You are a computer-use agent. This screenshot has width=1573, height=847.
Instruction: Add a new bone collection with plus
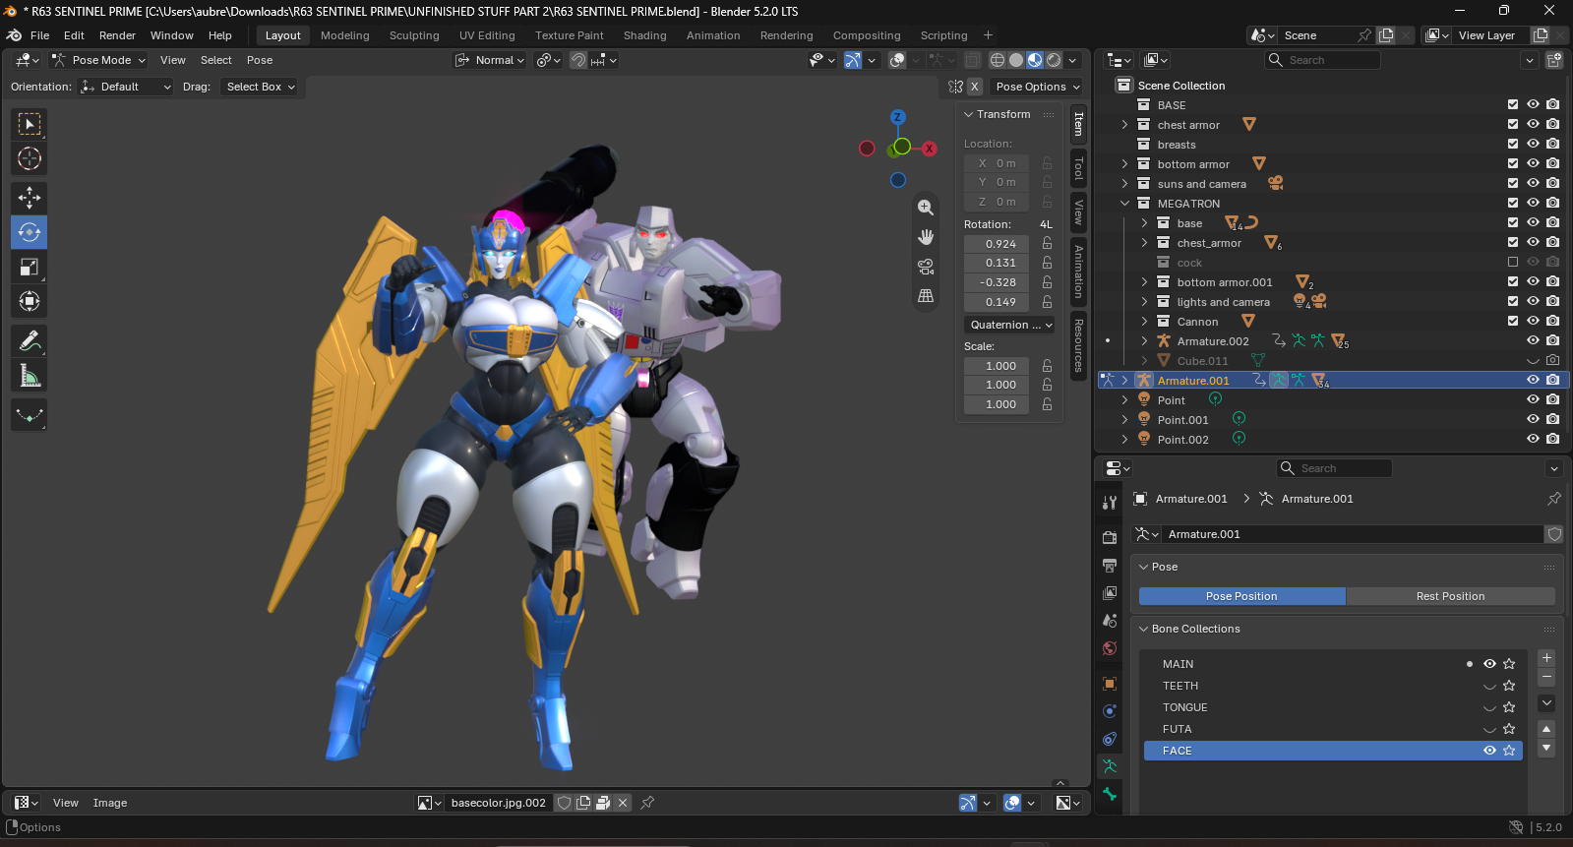1546,658
